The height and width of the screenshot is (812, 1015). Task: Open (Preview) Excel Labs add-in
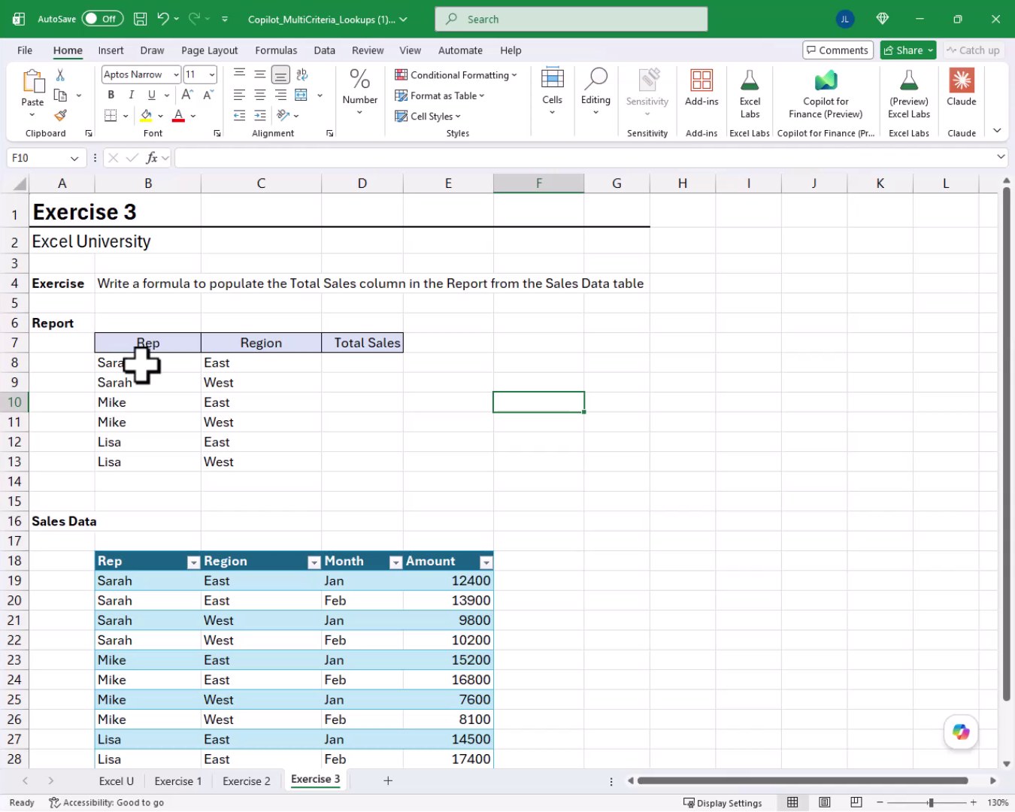[x=909, y=94]
